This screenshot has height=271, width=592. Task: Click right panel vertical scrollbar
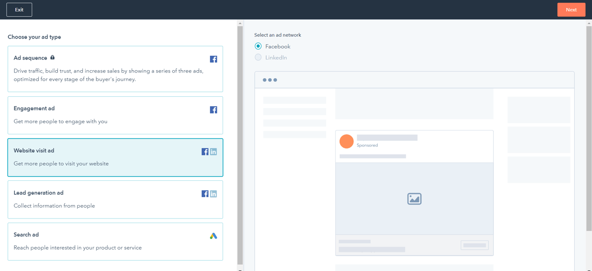click(589, 128)
